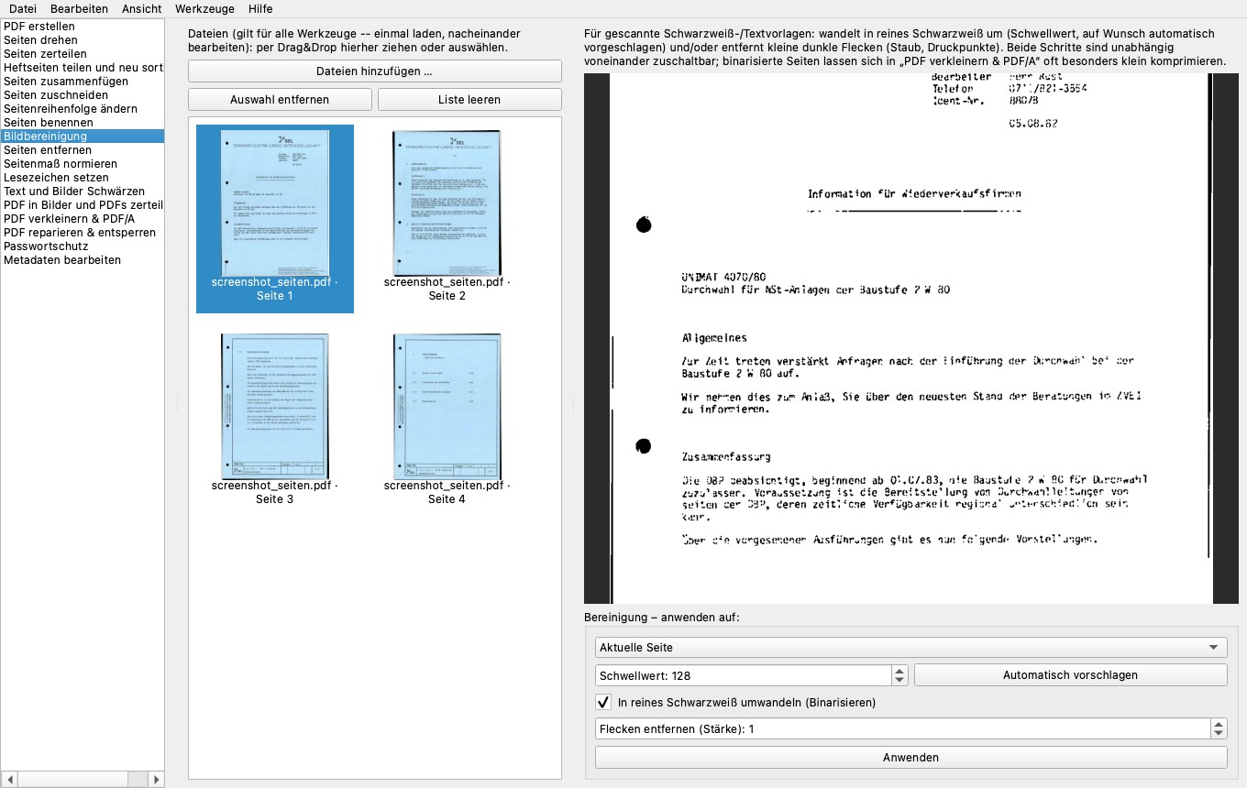
Task: Click Dateien hinzufügen button
Action: point(374,71)
